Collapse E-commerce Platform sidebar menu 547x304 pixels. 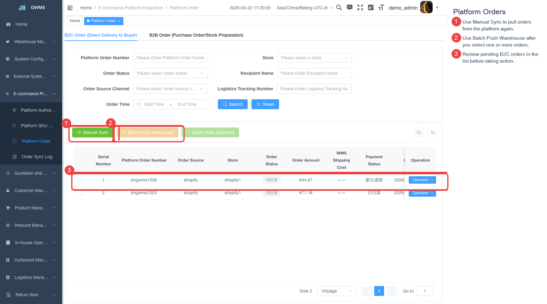click(31, 94)
